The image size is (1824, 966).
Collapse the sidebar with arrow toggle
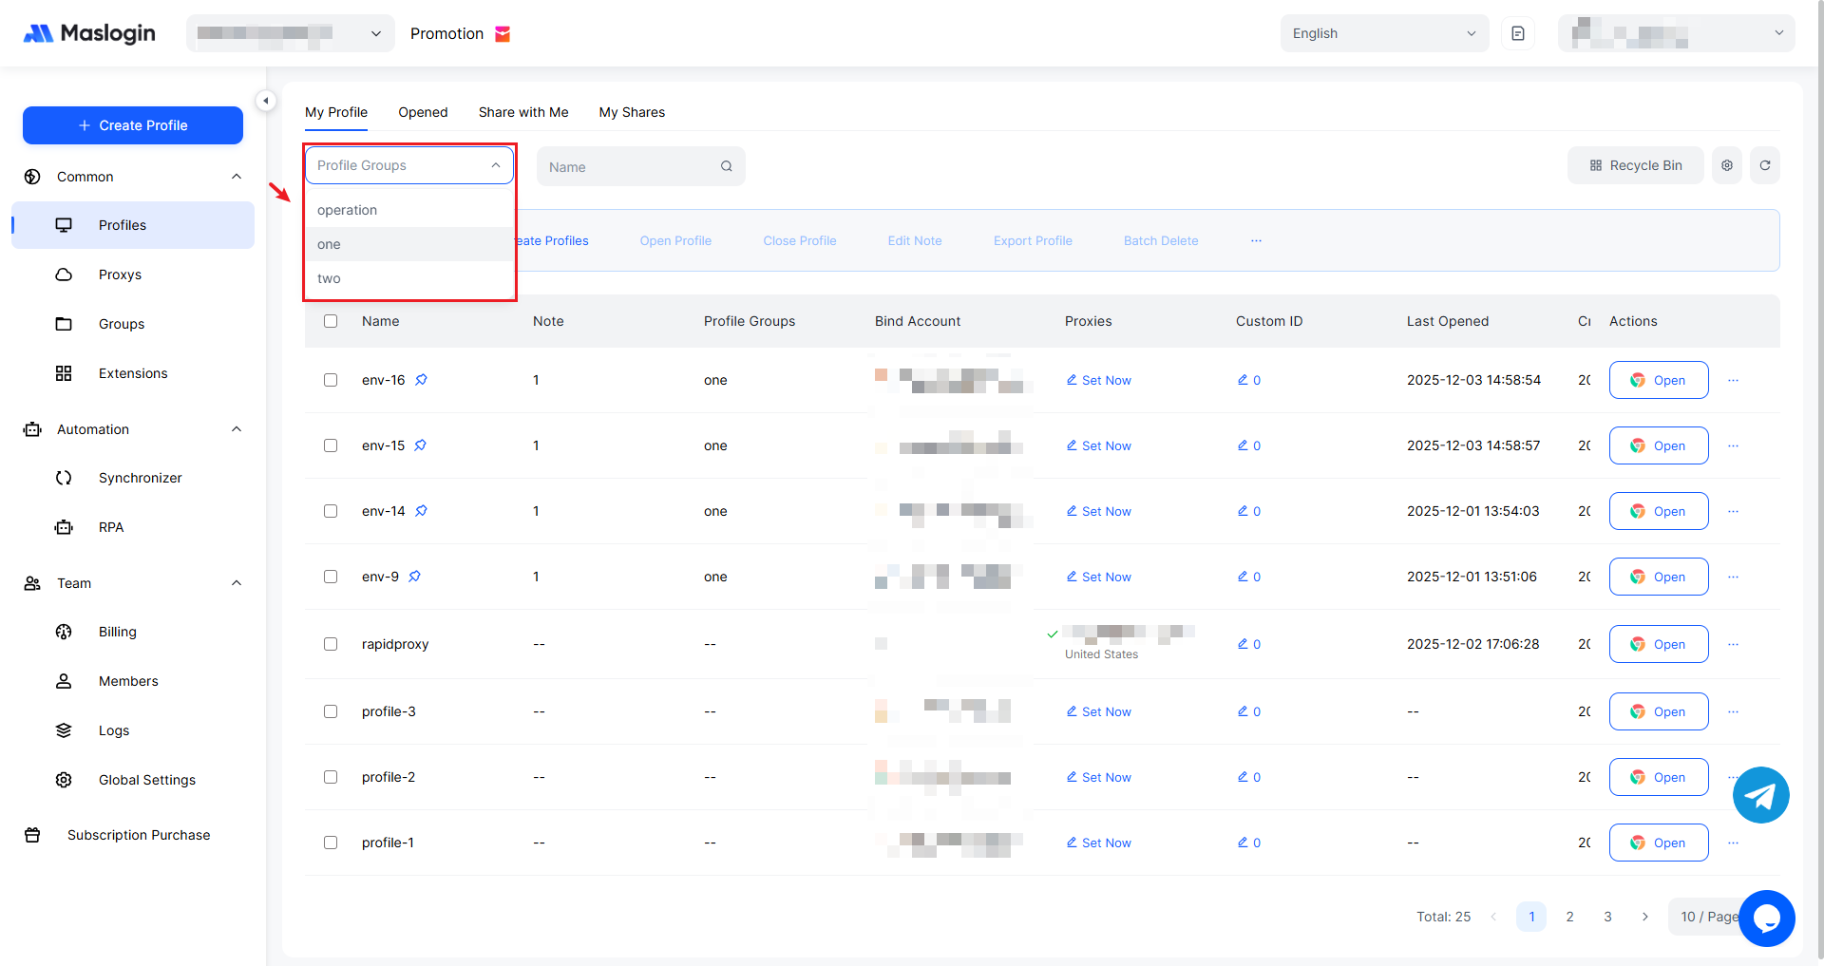(266, 101)
